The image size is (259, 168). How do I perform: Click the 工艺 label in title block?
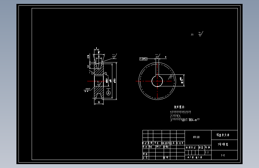click(x=145, y=158)
